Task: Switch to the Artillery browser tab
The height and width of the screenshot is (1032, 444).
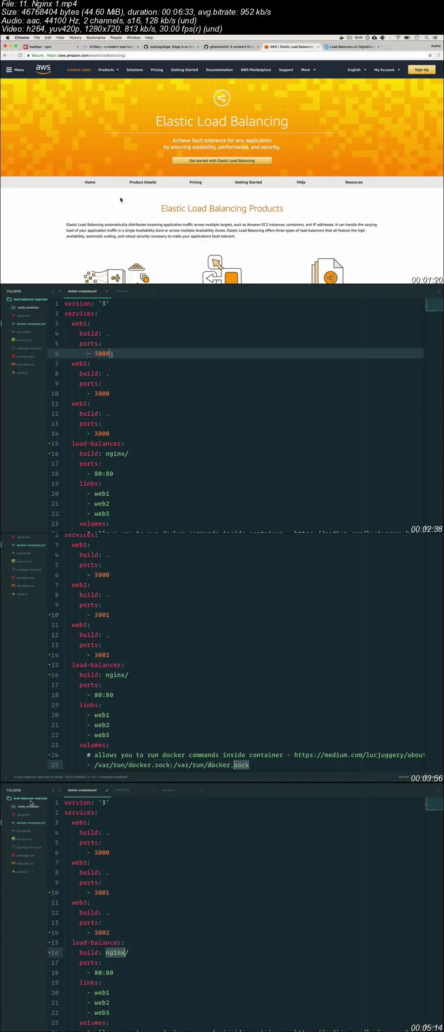Action: tap(111, 47)
